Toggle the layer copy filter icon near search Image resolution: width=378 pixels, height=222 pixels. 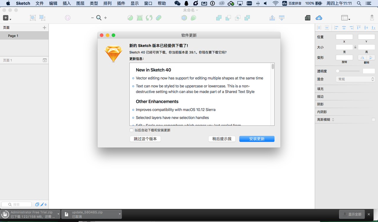(x=37, y=204)
